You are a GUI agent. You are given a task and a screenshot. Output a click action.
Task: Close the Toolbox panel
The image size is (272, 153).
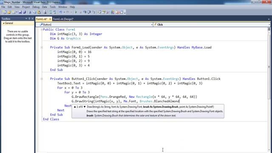tap(32, 19)
